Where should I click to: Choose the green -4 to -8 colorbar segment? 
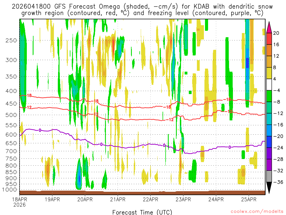(269, 96)
